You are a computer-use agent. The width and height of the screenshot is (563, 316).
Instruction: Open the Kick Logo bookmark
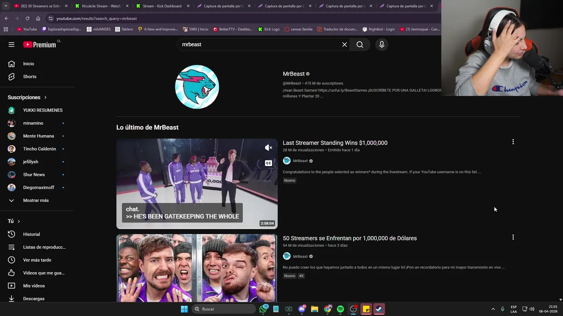[x=269, y=29]
